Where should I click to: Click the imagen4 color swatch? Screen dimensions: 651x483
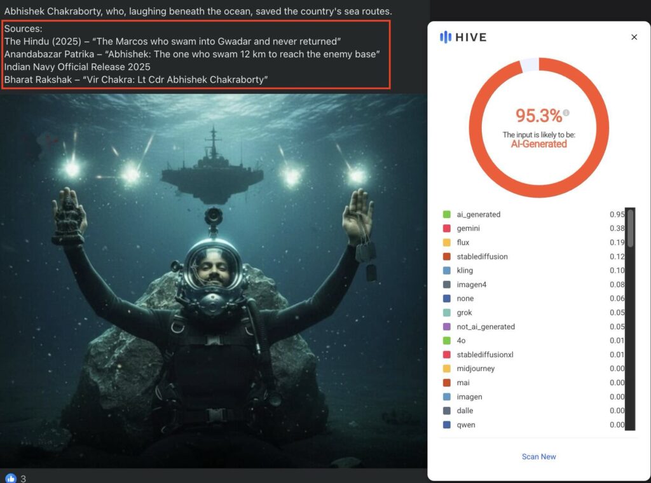point(447,284)
